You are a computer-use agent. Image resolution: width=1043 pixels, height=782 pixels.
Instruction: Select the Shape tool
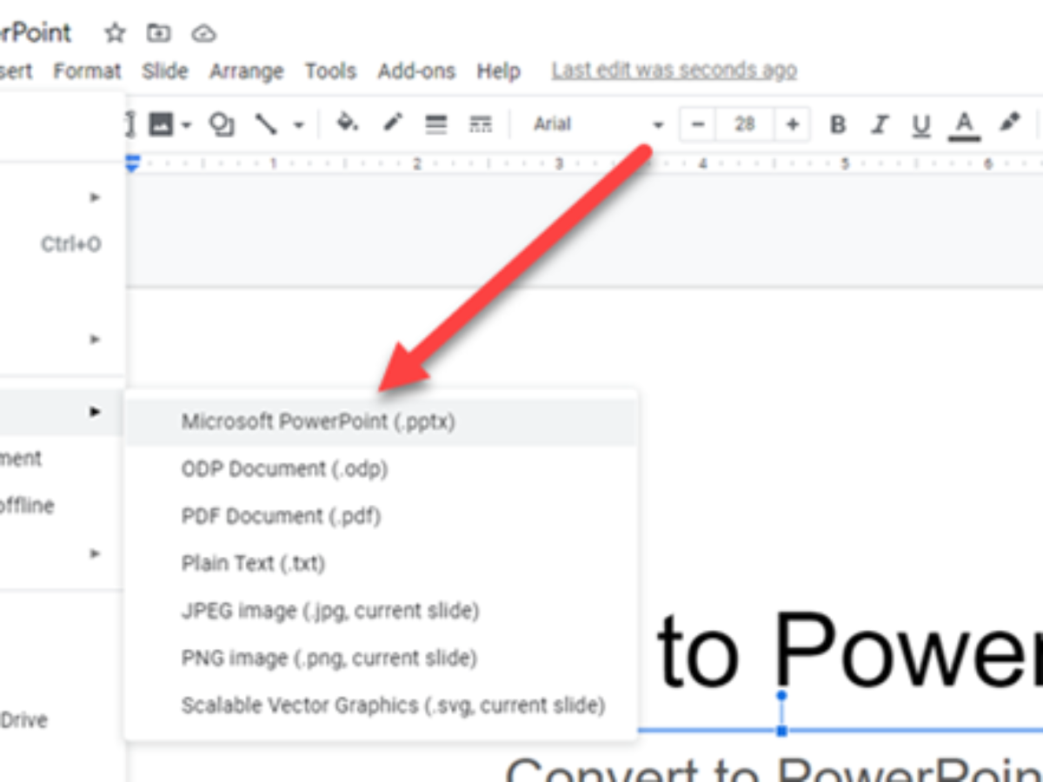(222, 124)
